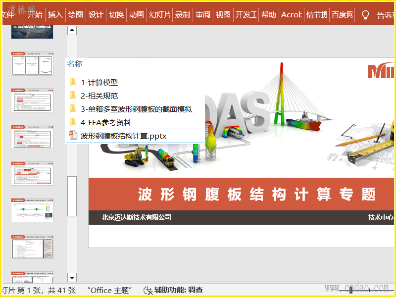
Task: Click the 2-相关规范 folder icon
Action: coord(72,95)
